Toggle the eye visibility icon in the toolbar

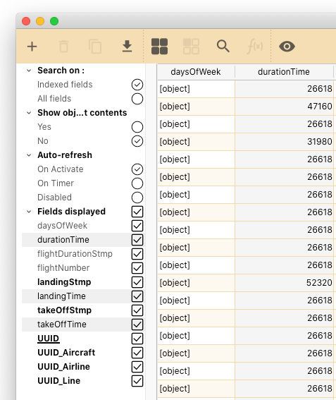[x=287, y=47]
